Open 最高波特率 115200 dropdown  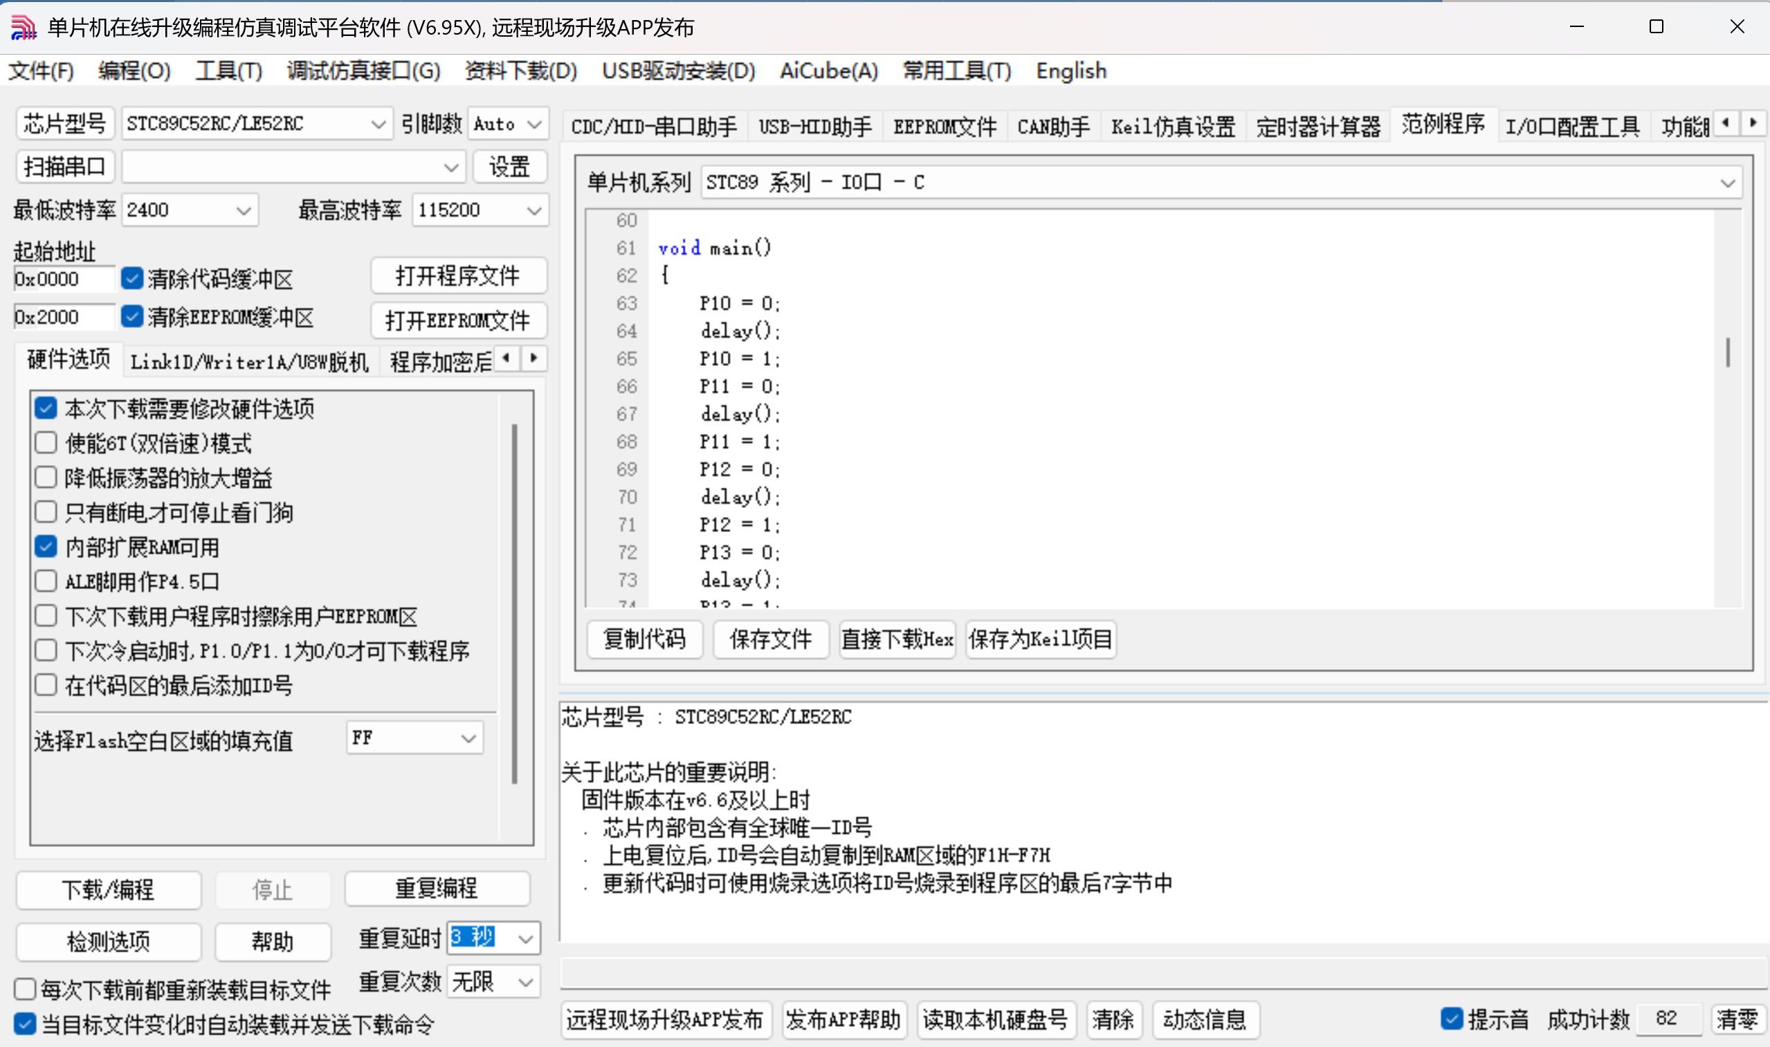(480, 210)
